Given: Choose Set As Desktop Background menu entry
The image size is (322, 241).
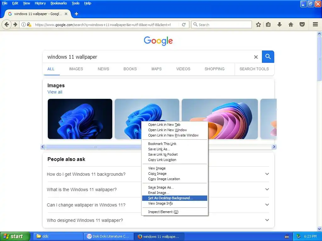Looking at the screenshot, I should coord(175,198).
